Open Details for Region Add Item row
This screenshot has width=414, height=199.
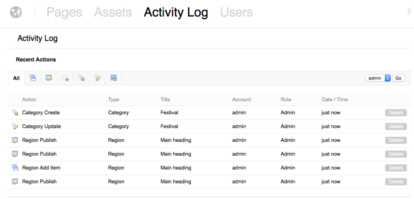[396, 168]
